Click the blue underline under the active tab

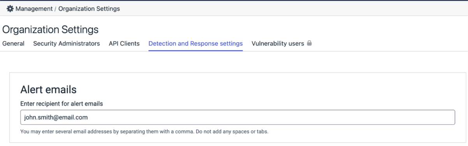(x=195, y=50)
